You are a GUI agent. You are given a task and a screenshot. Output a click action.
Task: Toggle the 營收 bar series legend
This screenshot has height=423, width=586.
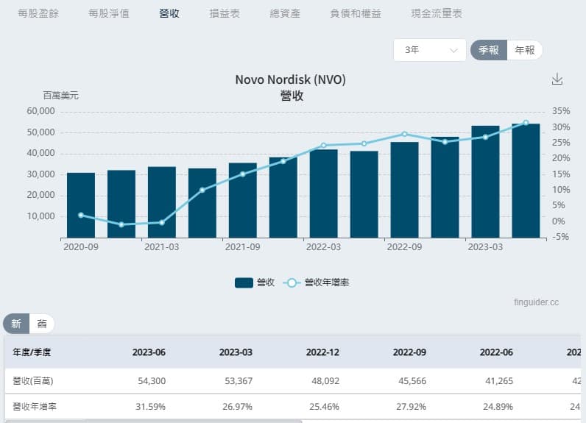255,282
